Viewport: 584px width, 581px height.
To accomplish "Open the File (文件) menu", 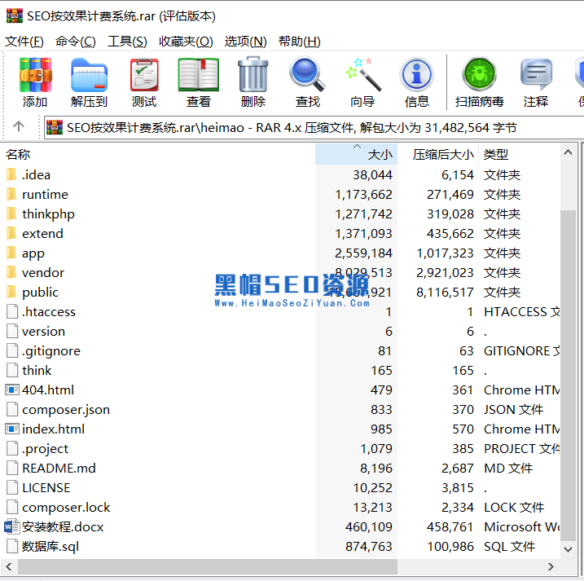I will click(x=24, y=42).
